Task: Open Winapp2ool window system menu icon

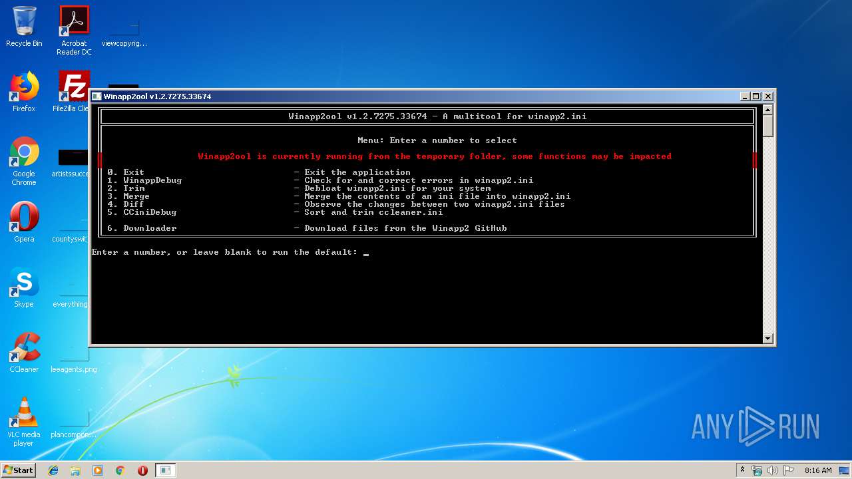Action: coord(97,96)
